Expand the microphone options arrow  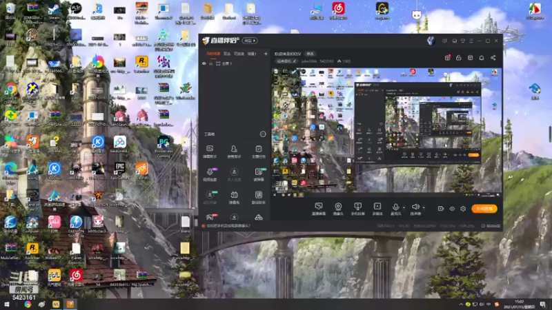[404, 208]
